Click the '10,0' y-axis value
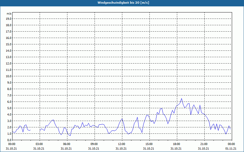Screen dimensions: 244x152 (x=9, y=76)
